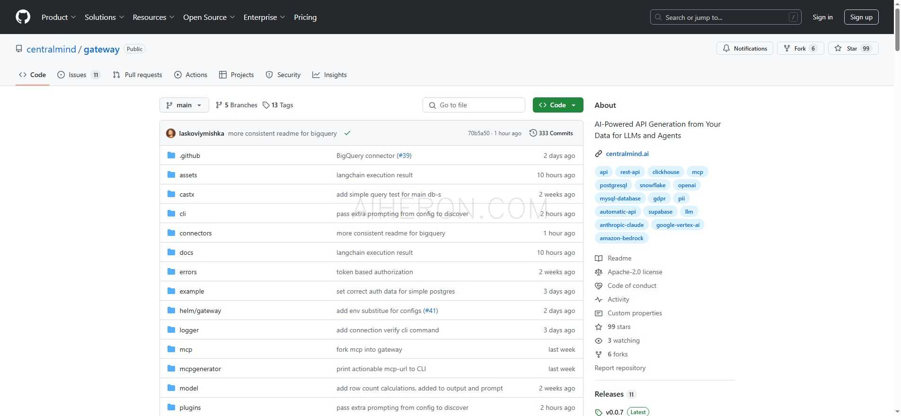The width and height of the screenshot is (901, 416).
Task: Click the fork icon in Fork button
Action: tap(787, 48)
